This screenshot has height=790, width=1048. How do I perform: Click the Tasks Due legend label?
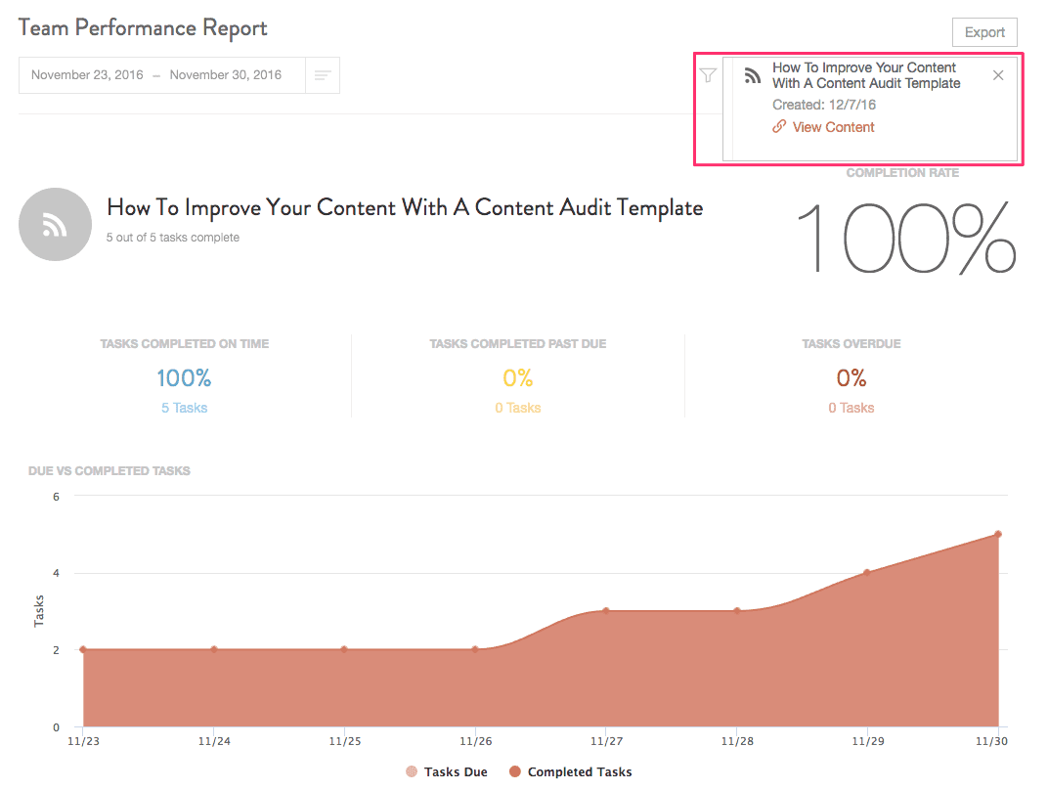tap(456, 772)
